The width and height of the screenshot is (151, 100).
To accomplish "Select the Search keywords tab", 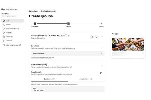I will pos(50,79).
